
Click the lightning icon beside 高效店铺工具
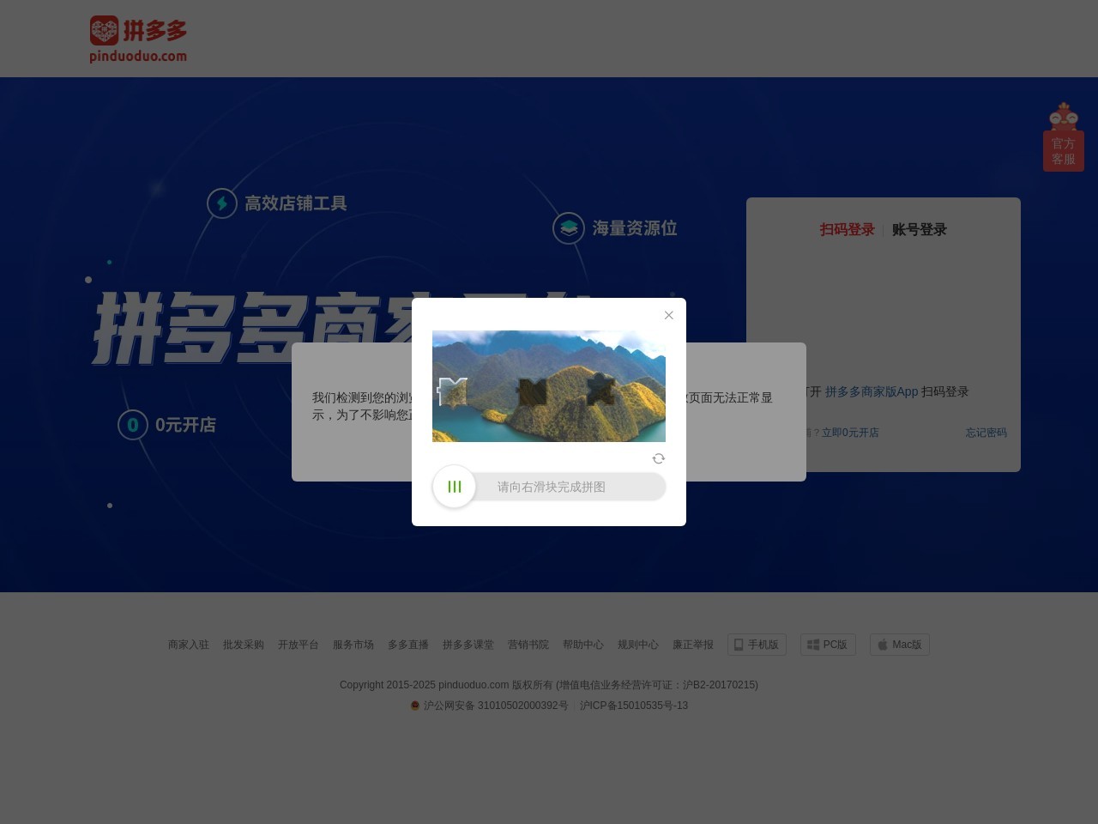(x=222, y=203)
